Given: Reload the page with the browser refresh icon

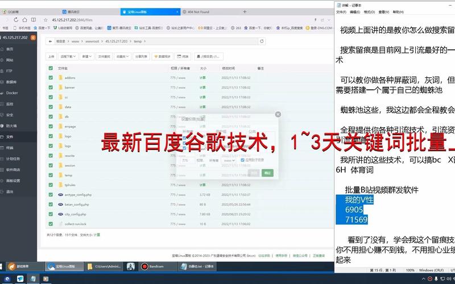Looking at the screenshot, I should click(x=16, y=20).
